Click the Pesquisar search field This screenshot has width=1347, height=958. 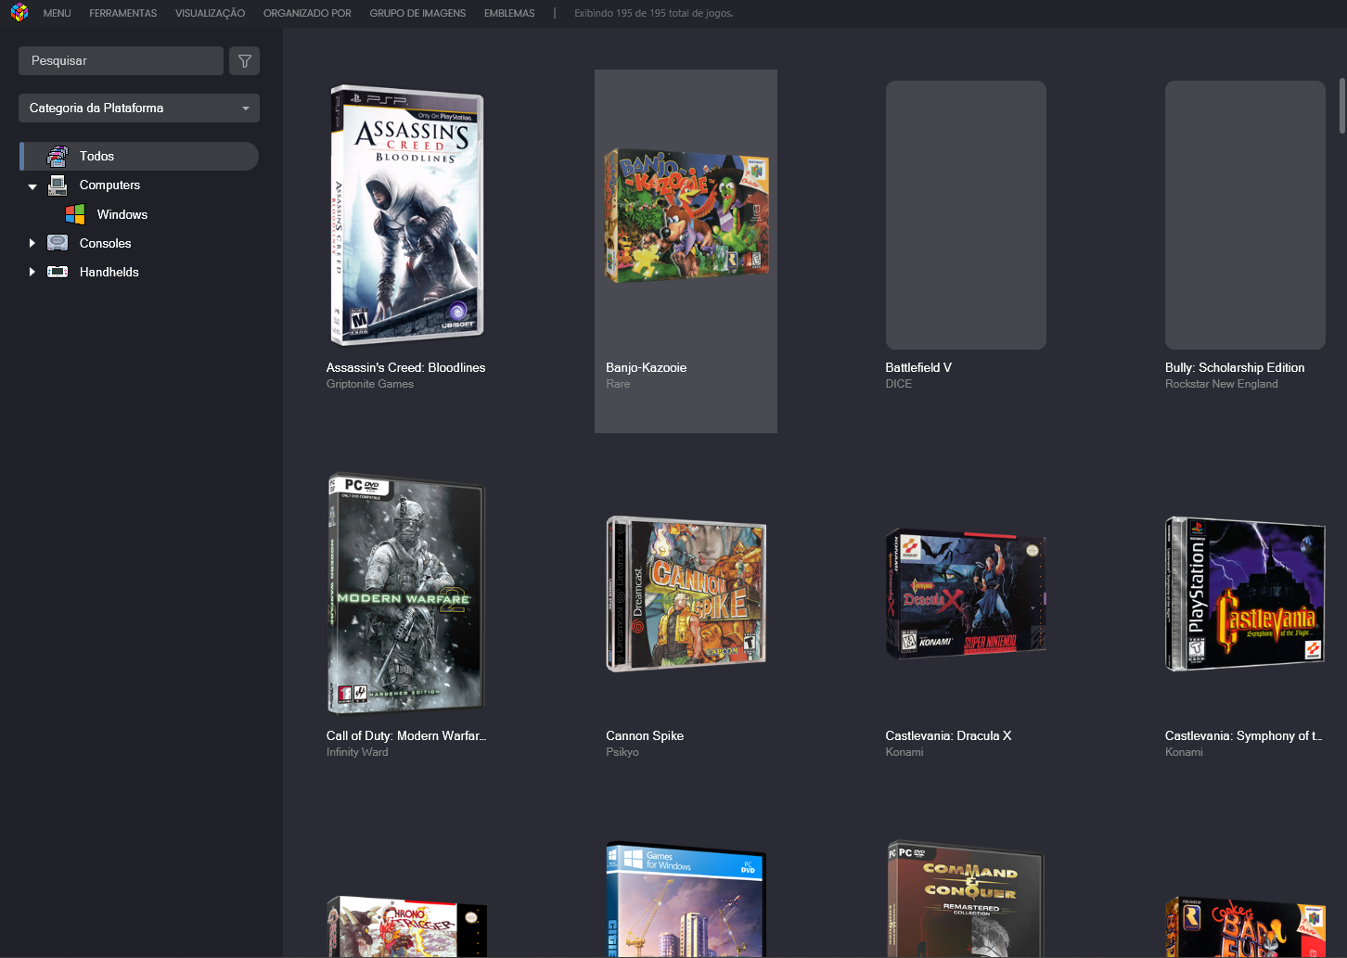pyautogui.click(x=121, y=61)
